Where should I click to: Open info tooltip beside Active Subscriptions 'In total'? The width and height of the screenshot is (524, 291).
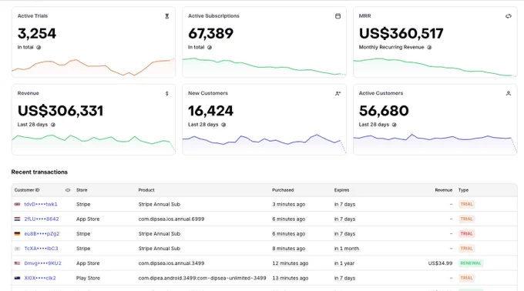tap(210, 48)
